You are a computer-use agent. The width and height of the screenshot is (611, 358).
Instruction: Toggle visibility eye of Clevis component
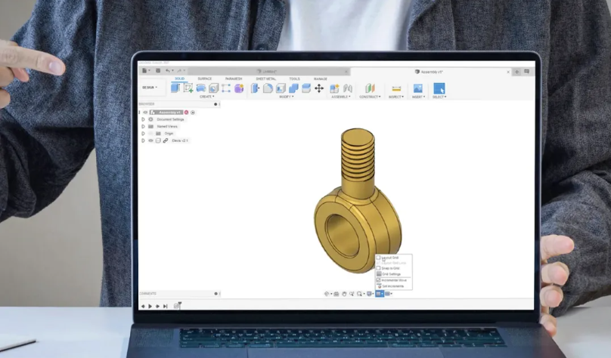(150, 140)
